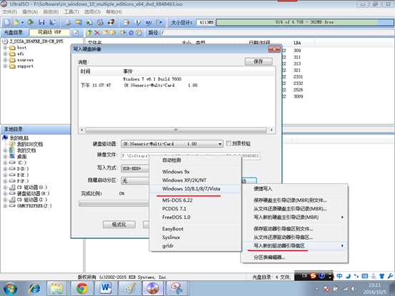Click 保存驱动器引导扇区到文件... menu entry
Screen dimensions: 395x296
click(x=294, y=229)
